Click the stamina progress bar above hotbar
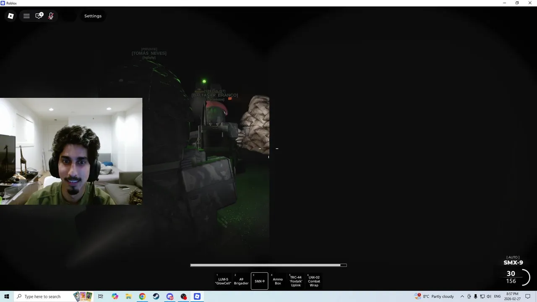 [x=268, y=265]
